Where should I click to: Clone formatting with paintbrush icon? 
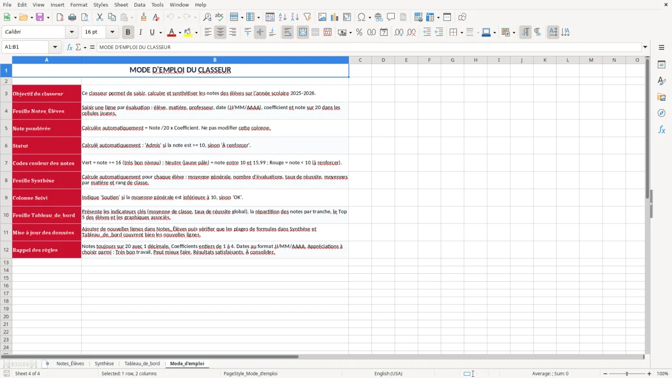tap(143, 17)
